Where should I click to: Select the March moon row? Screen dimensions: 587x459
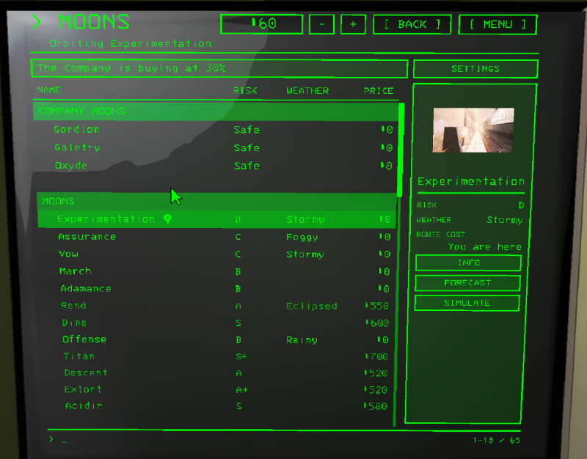tap(216, 271)
